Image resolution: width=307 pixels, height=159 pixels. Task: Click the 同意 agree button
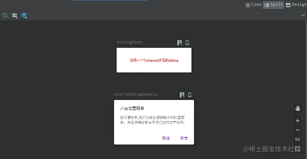pyautogui.click(x=184, y=138)
